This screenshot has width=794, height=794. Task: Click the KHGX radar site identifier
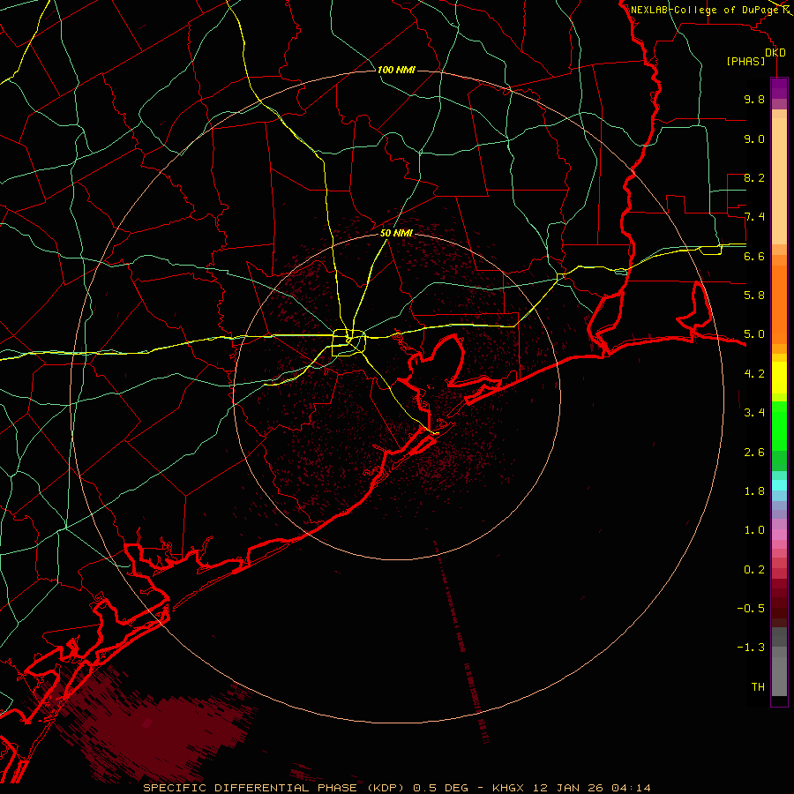coord(509,788)
